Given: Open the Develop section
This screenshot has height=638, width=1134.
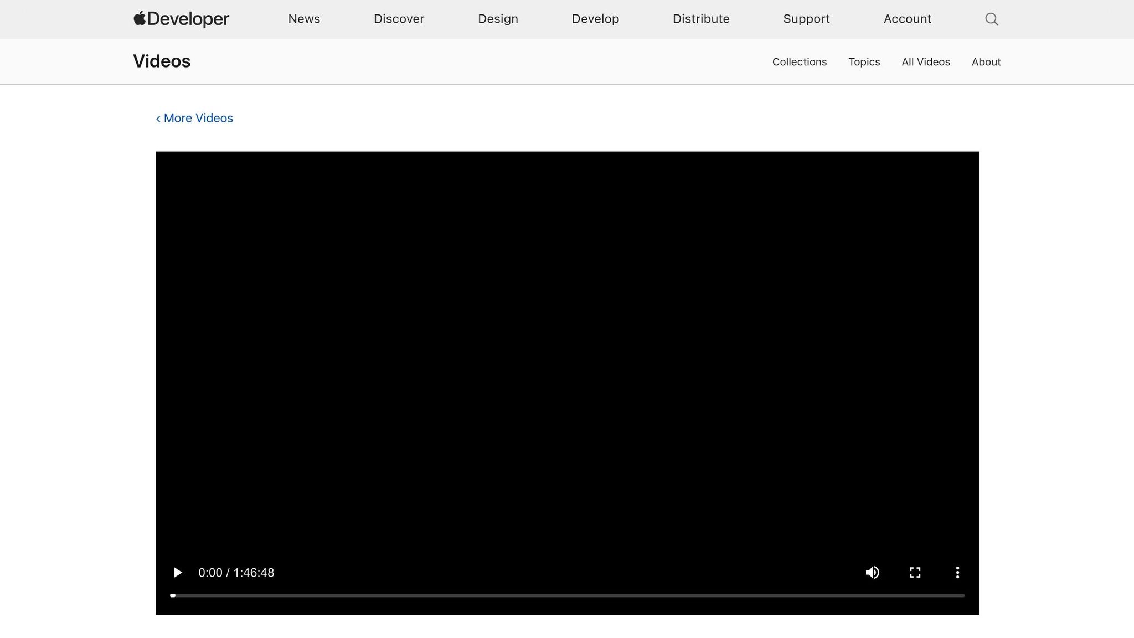Looking at the screenshot, I should [595, 19].
